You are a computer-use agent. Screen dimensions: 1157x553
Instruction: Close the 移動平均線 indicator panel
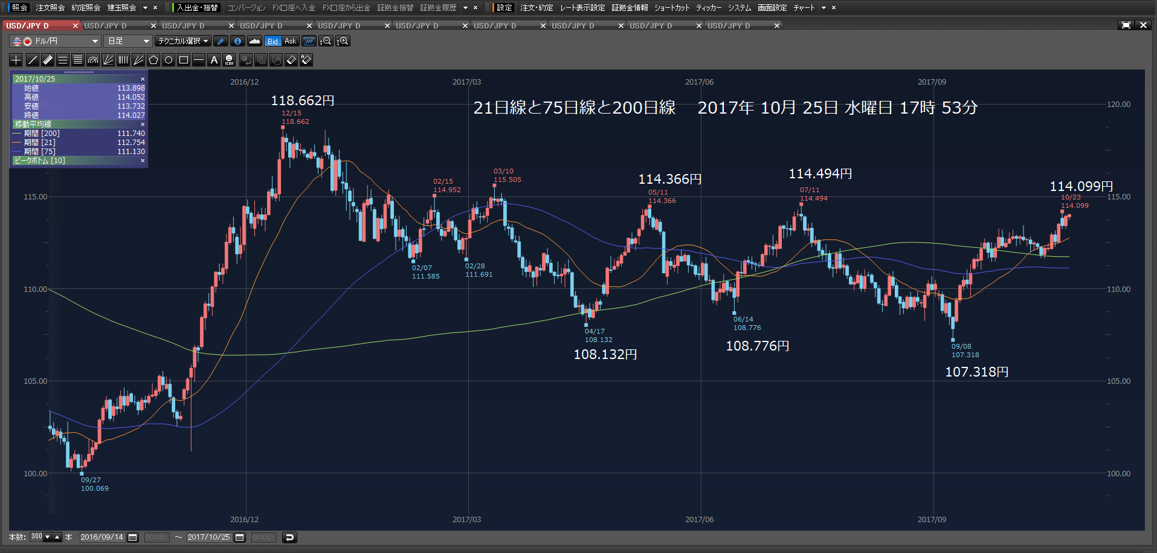pyautogui.click(x=143, y=125)
